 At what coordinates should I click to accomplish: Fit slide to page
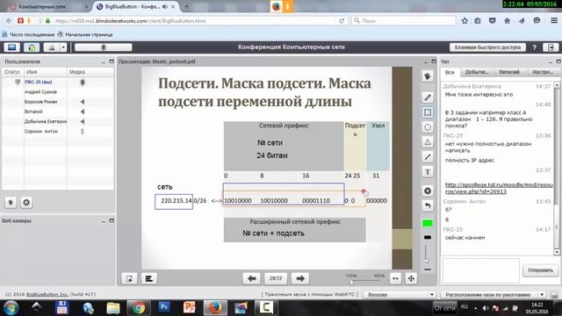[411, 278]
